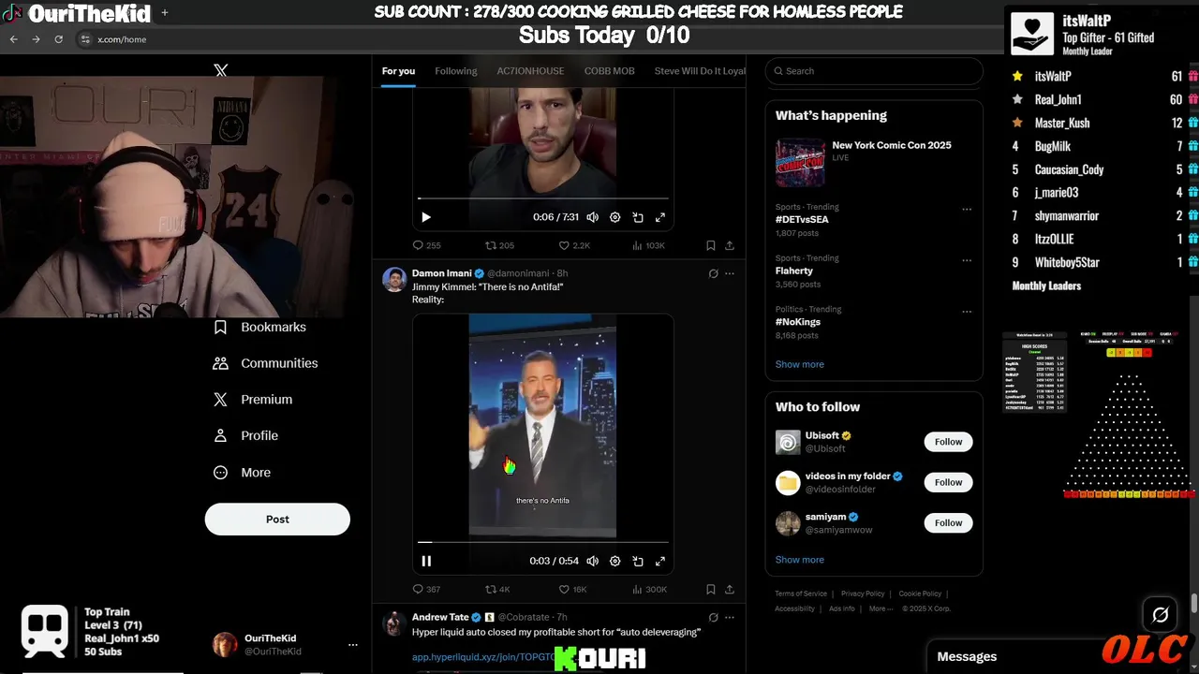Go back in the browser
The width and height of the screenshot is (1199, 674).
coord(13,39)
